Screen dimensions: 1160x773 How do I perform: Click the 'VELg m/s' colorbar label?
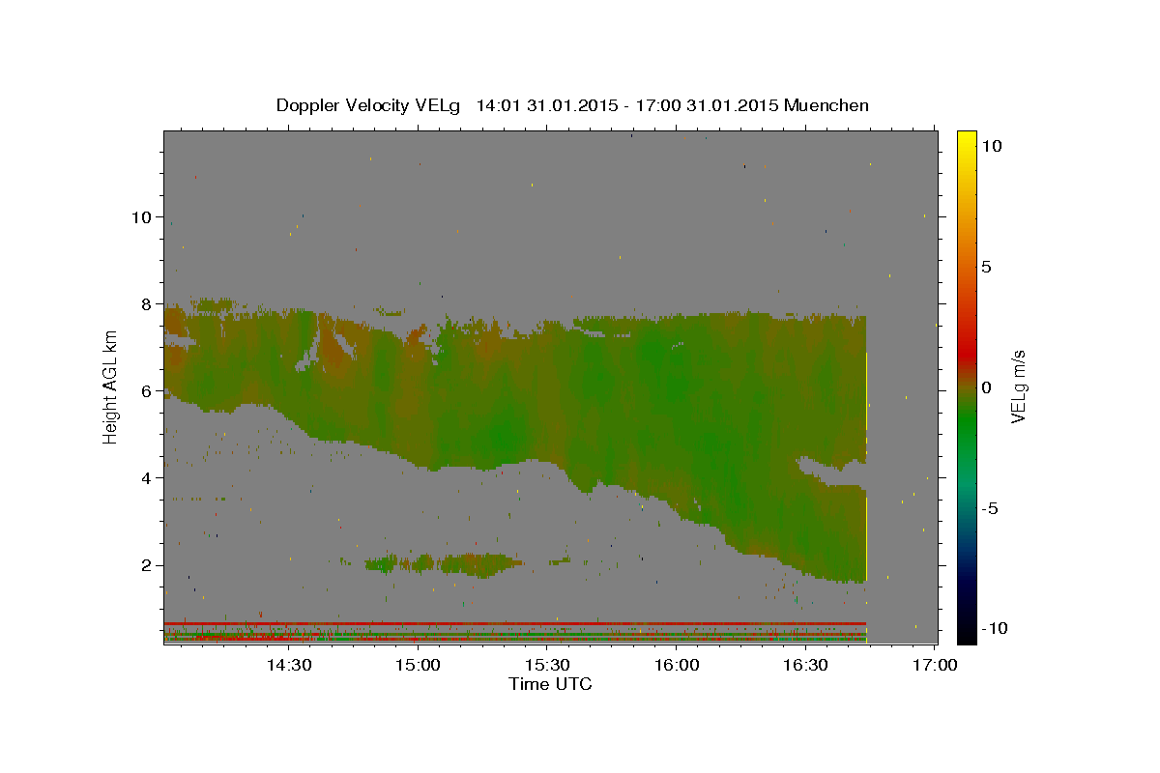click(1018, 387)
